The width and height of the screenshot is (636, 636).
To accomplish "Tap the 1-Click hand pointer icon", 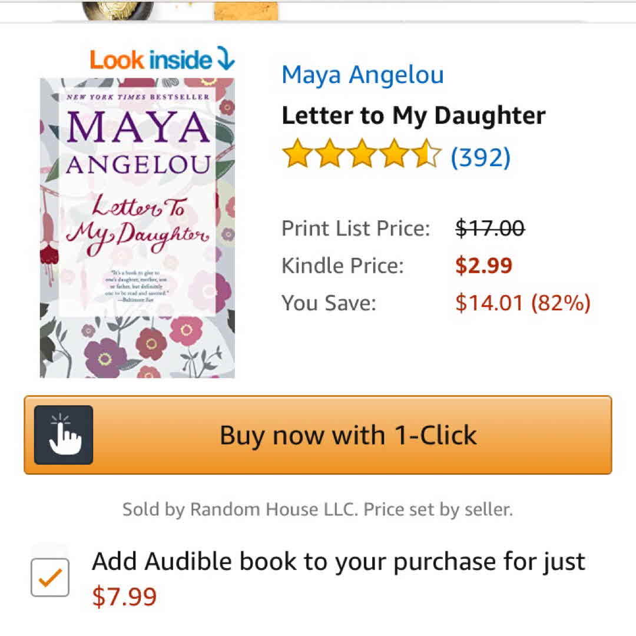I will click(64, 435).
